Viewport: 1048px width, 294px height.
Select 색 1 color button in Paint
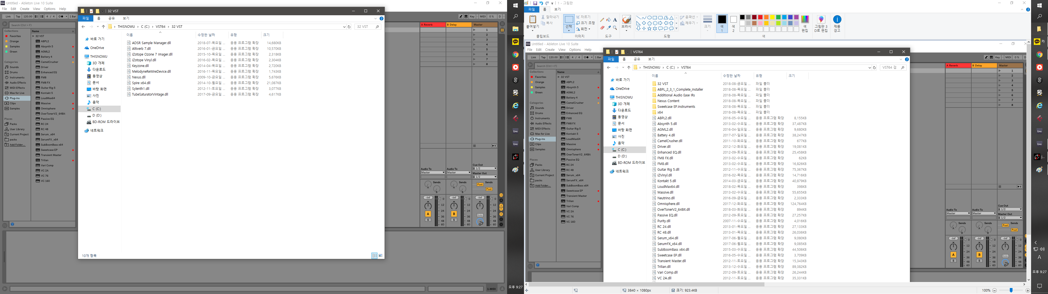click(722, 23)
